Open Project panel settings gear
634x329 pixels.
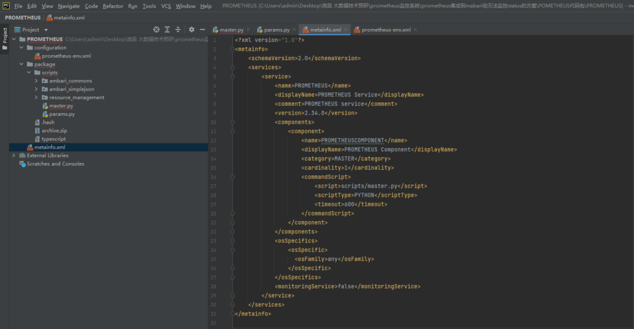192,30
